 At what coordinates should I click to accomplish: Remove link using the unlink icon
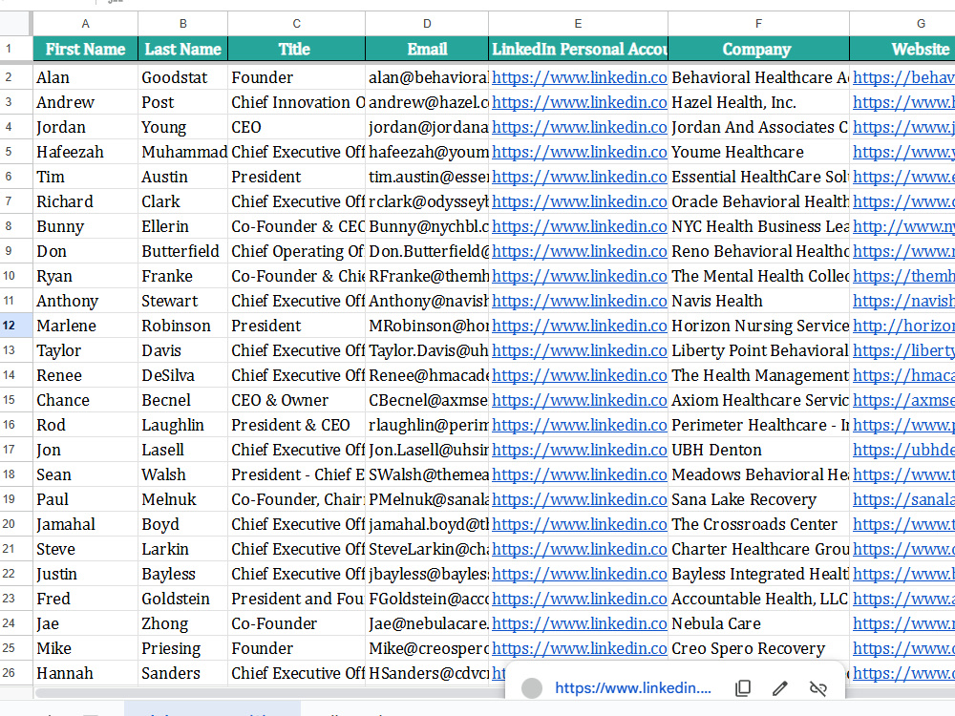click(818, 688)
